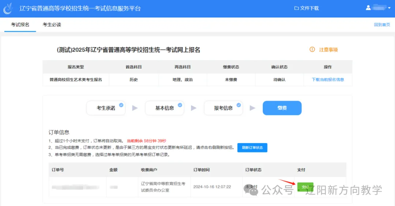This screenshot has height=206, width=395.
Task: Open 文件下载 folder icon link
Action: (x=306, y=8)
